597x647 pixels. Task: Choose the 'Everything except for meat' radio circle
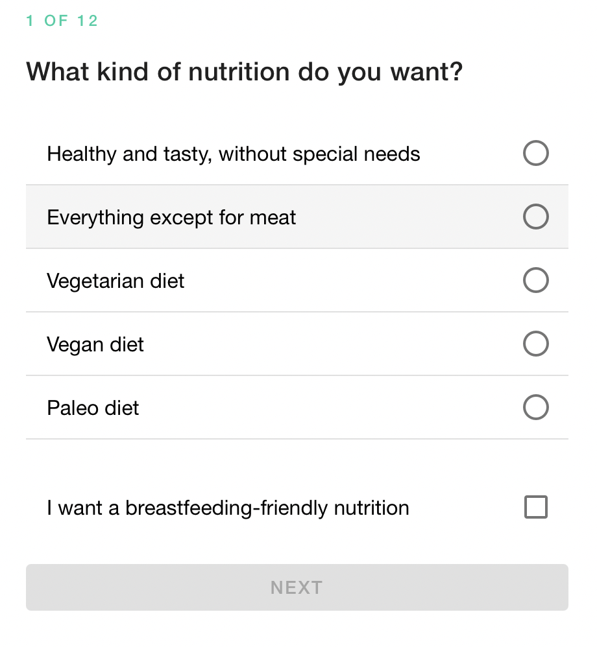pos(535,217)
